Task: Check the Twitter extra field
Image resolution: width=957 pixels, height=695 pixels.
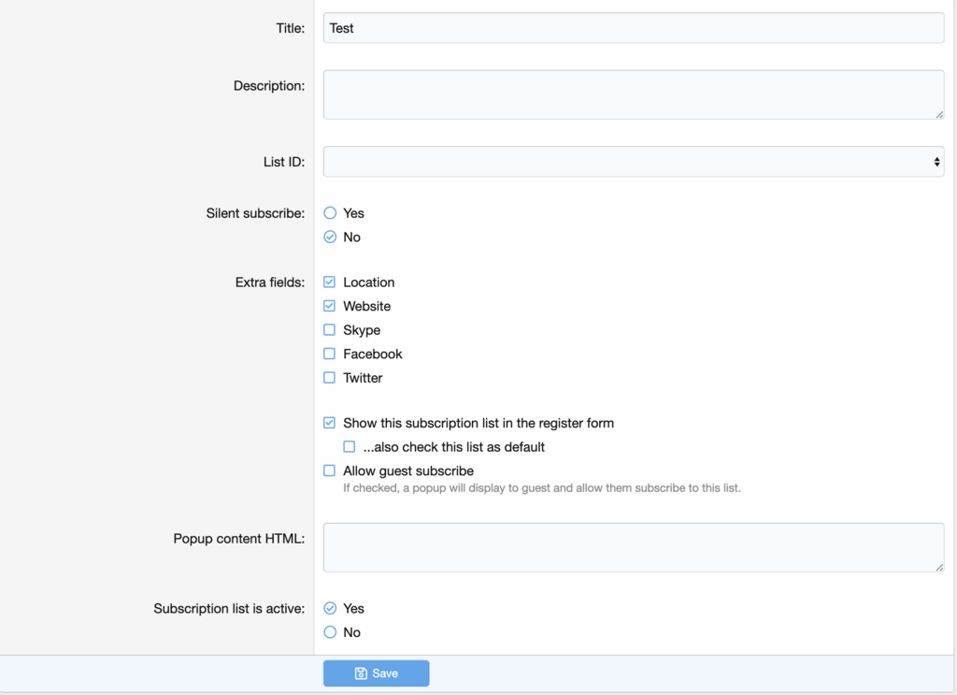Action: click(x=329, y=377)
